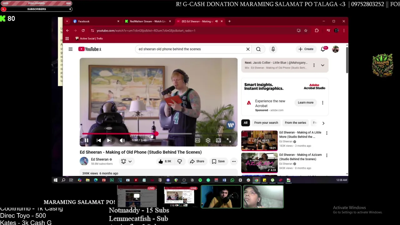Toggle closed captions on the player
The width and height of the screenshot is (400, 225).
pyautogui.click(x=197, y=141)
